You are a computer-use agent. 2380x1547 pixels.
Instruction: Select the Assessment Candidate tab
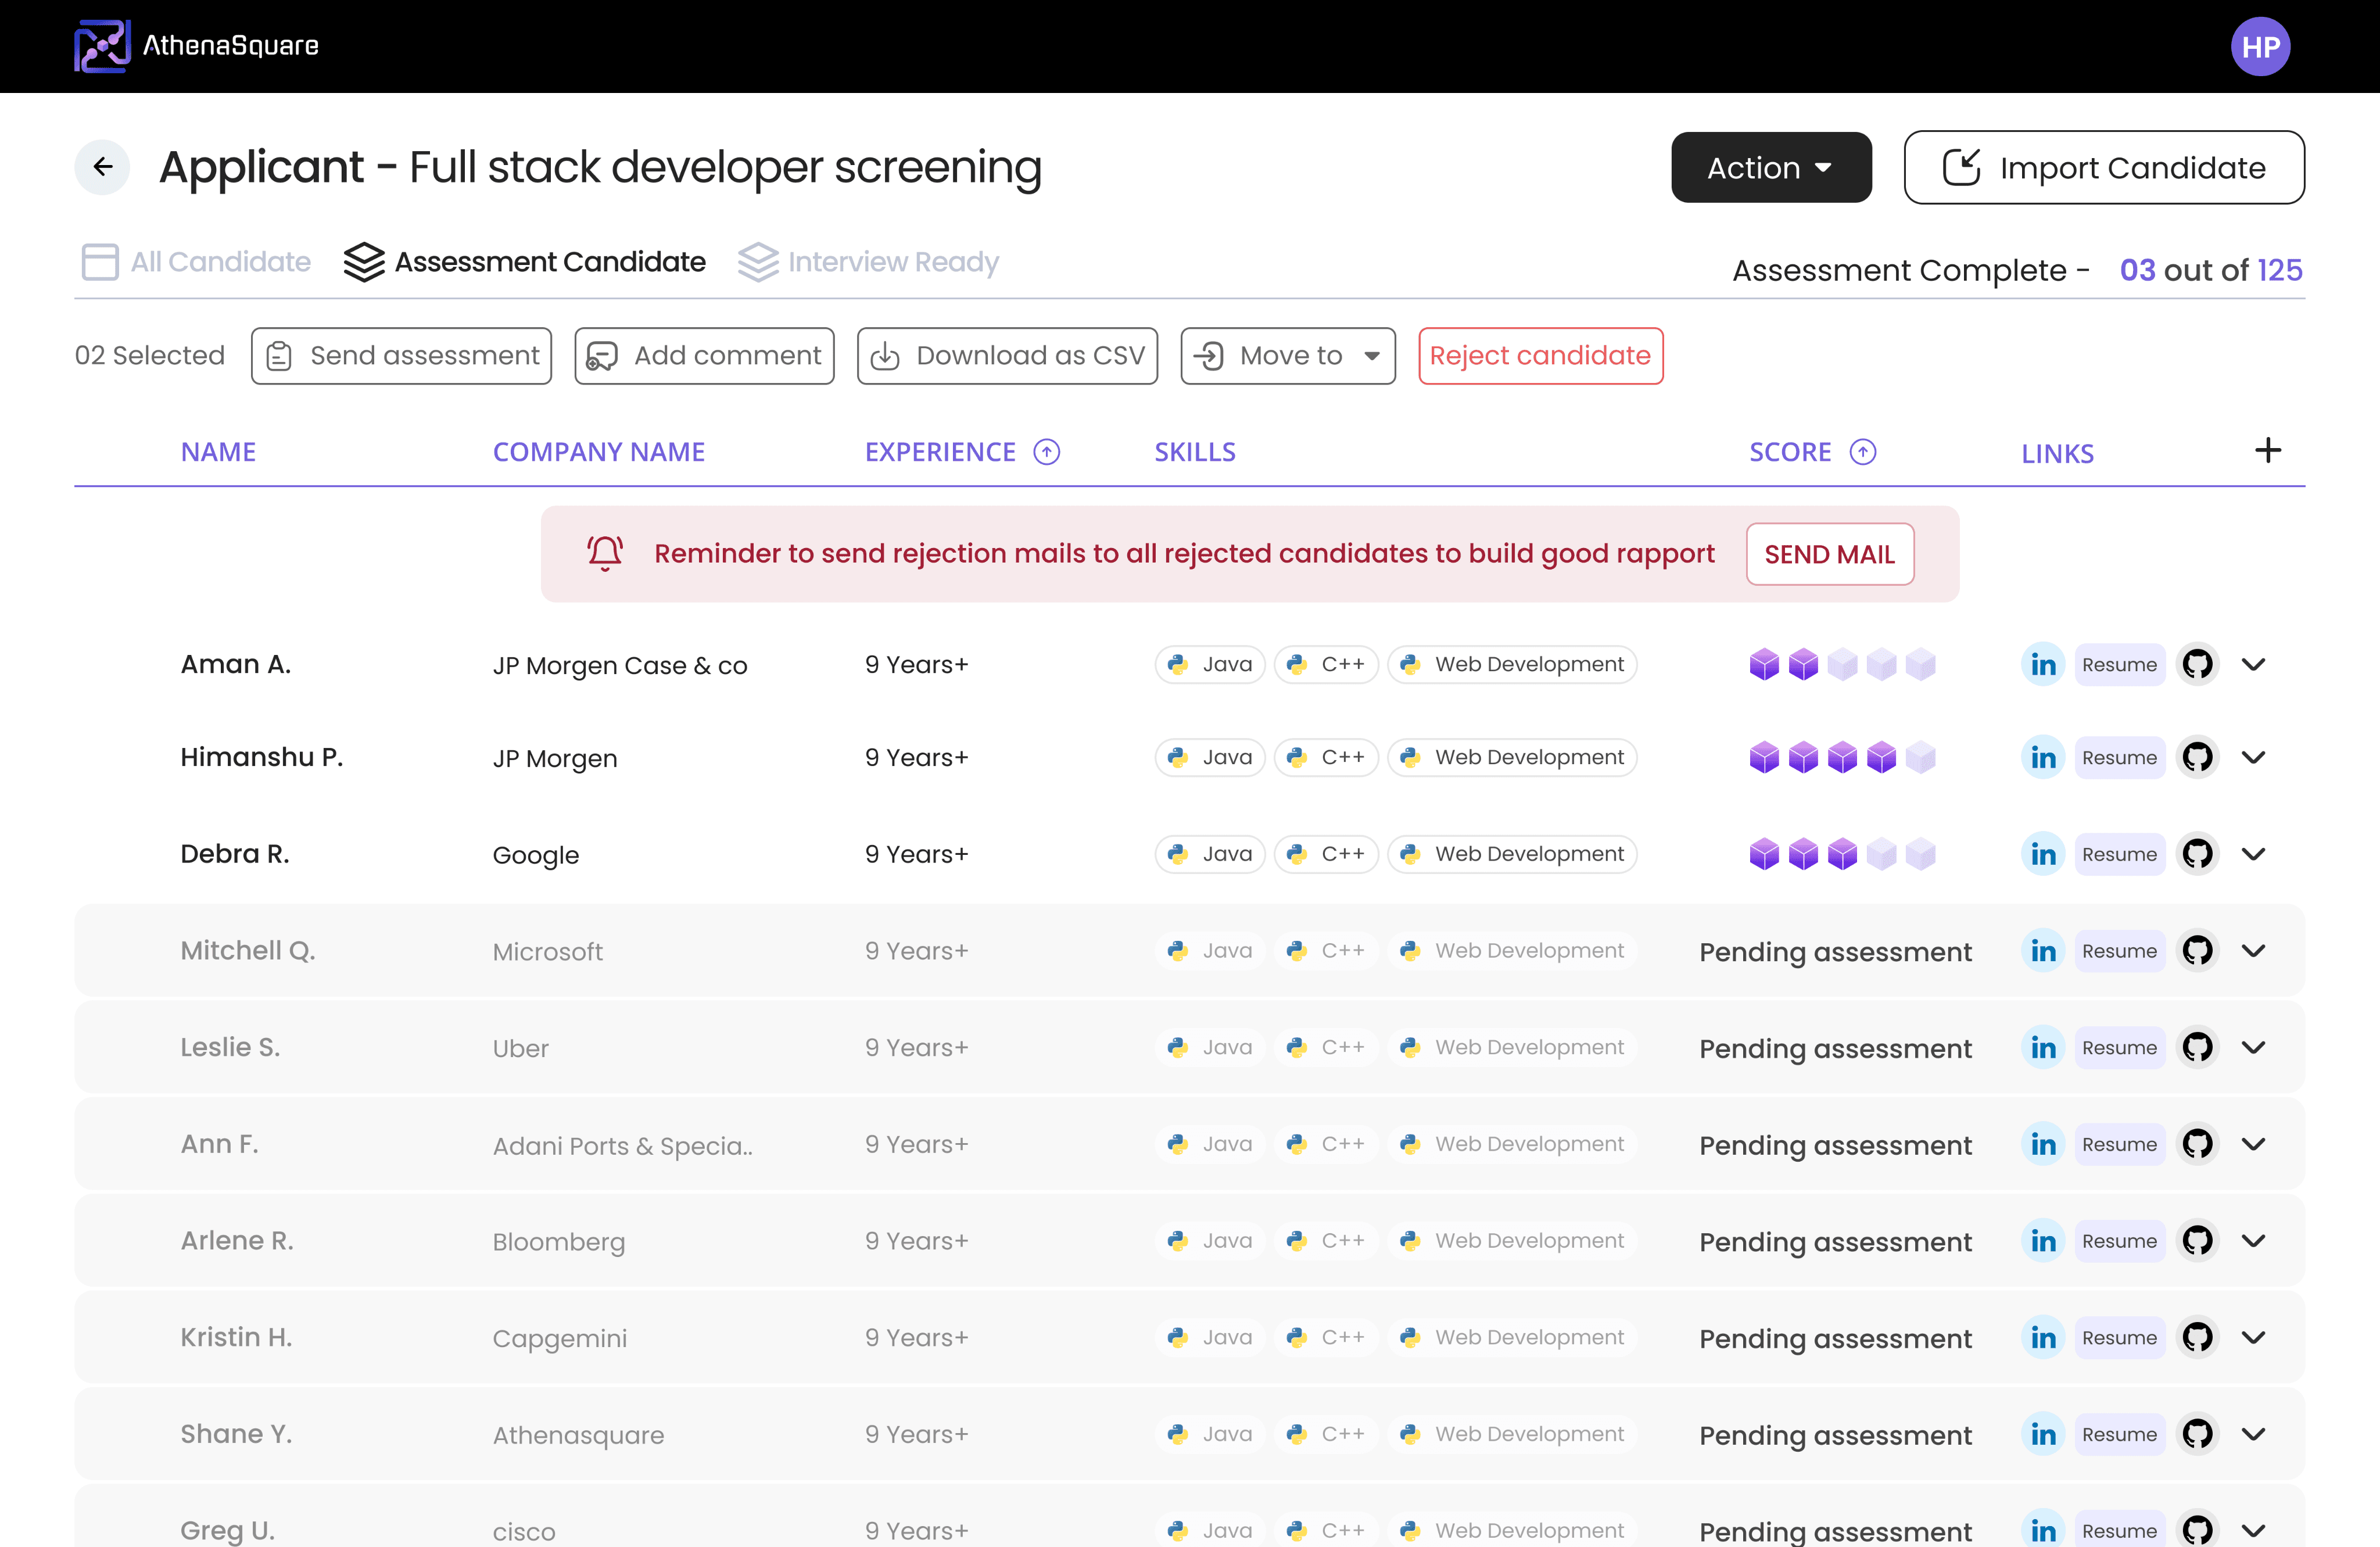click(525, 262)
